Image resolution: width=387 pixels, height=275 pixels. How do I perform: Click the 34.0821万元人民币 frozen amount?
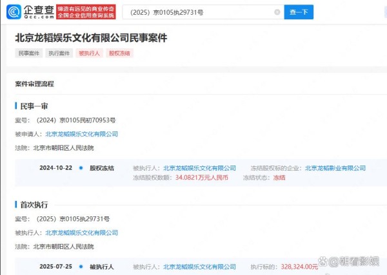click(202, 177)
